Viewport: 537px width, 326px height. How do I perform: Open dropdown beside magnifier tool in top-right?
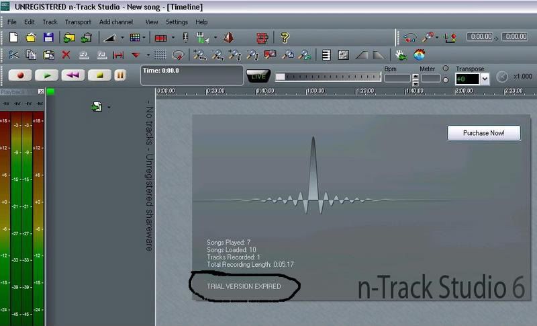(438, 38)
